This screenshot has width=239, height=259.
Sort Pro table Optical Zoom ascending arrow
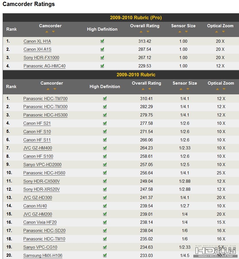point(217,32)
